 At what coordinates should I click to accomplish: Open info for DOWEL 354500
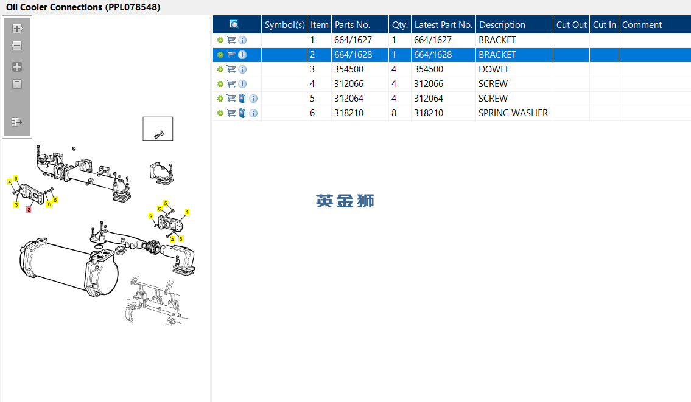pos(242,69)
